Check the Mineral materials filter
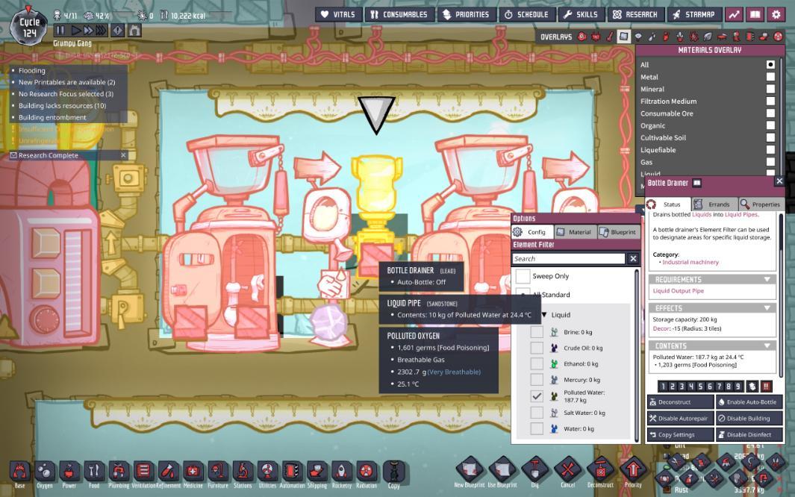The image size is (795, 497). click(770, 89)
